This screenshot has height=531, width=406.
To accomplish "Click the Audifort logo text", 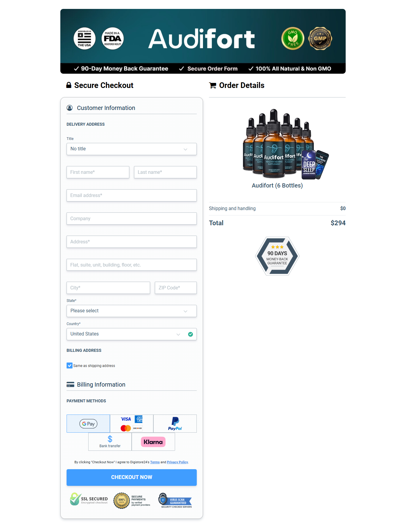I will [202, 39].
